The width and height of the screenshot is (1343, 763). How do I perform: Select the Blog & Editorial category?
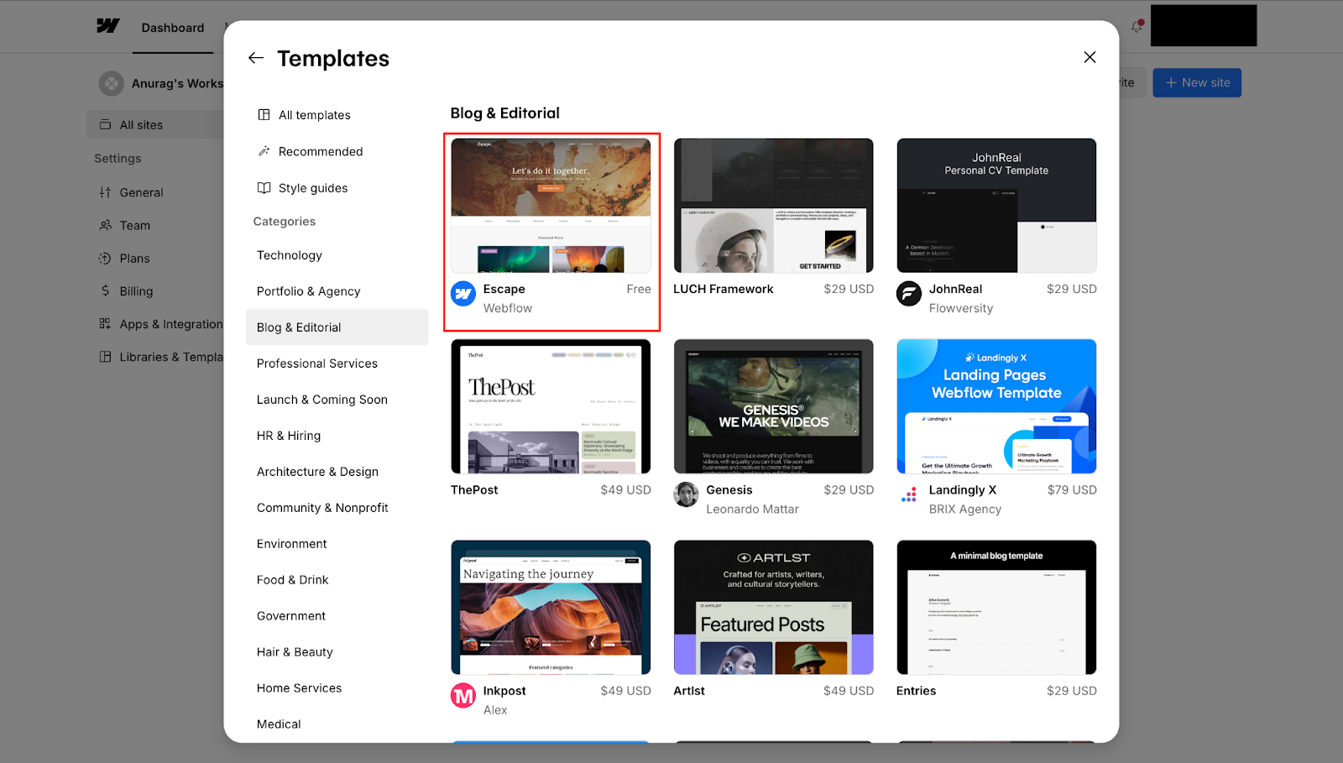(x=337, y=327)
